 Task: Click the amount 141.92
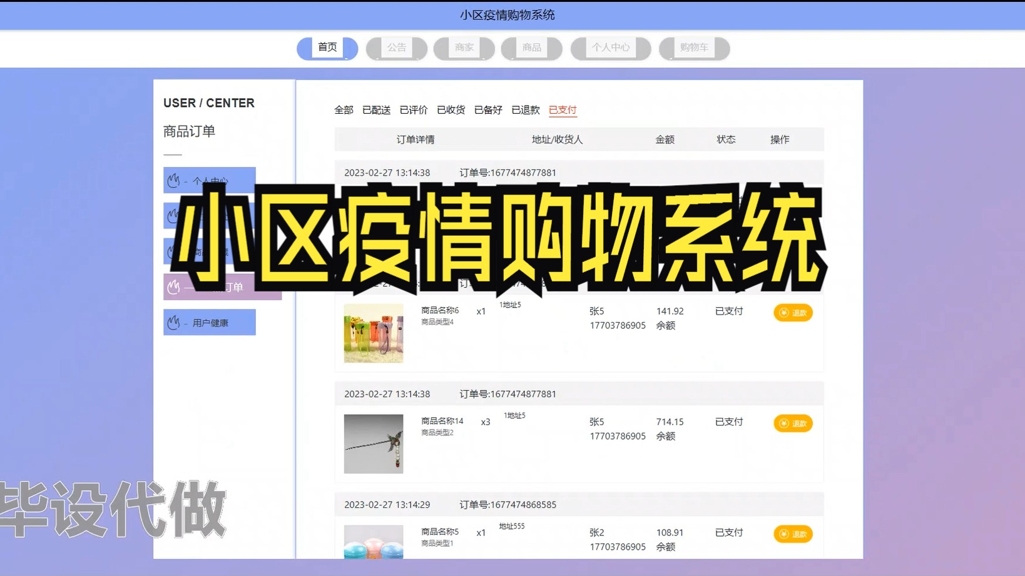(670, 311)
